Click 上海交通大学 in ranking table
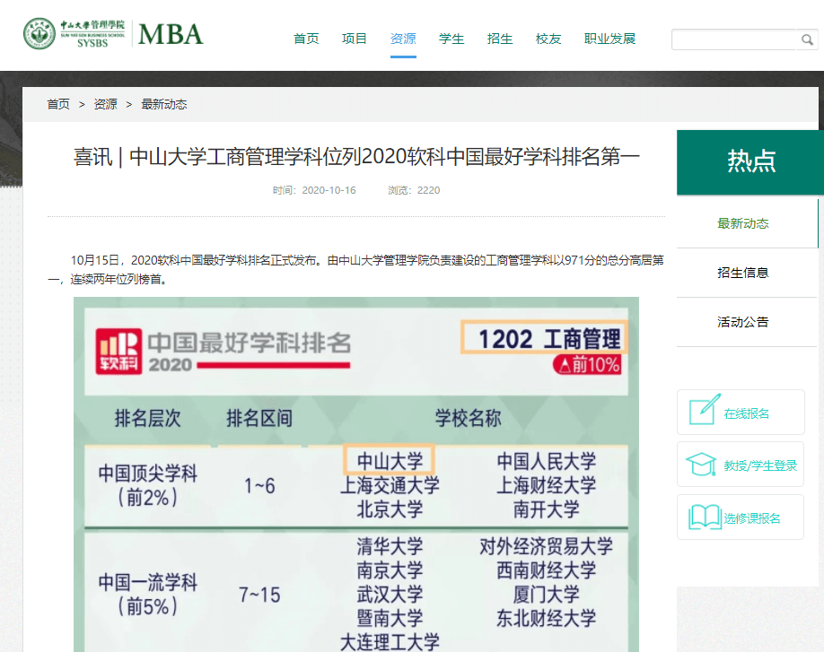This screenshot has height=652, width=824. click(x=390, y=485)
